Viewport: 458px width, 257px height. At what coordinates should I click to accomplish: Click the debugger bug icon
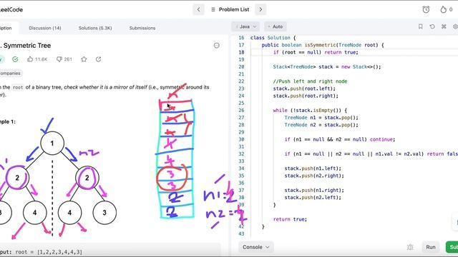pyautogui.click(x=410, y=247)
